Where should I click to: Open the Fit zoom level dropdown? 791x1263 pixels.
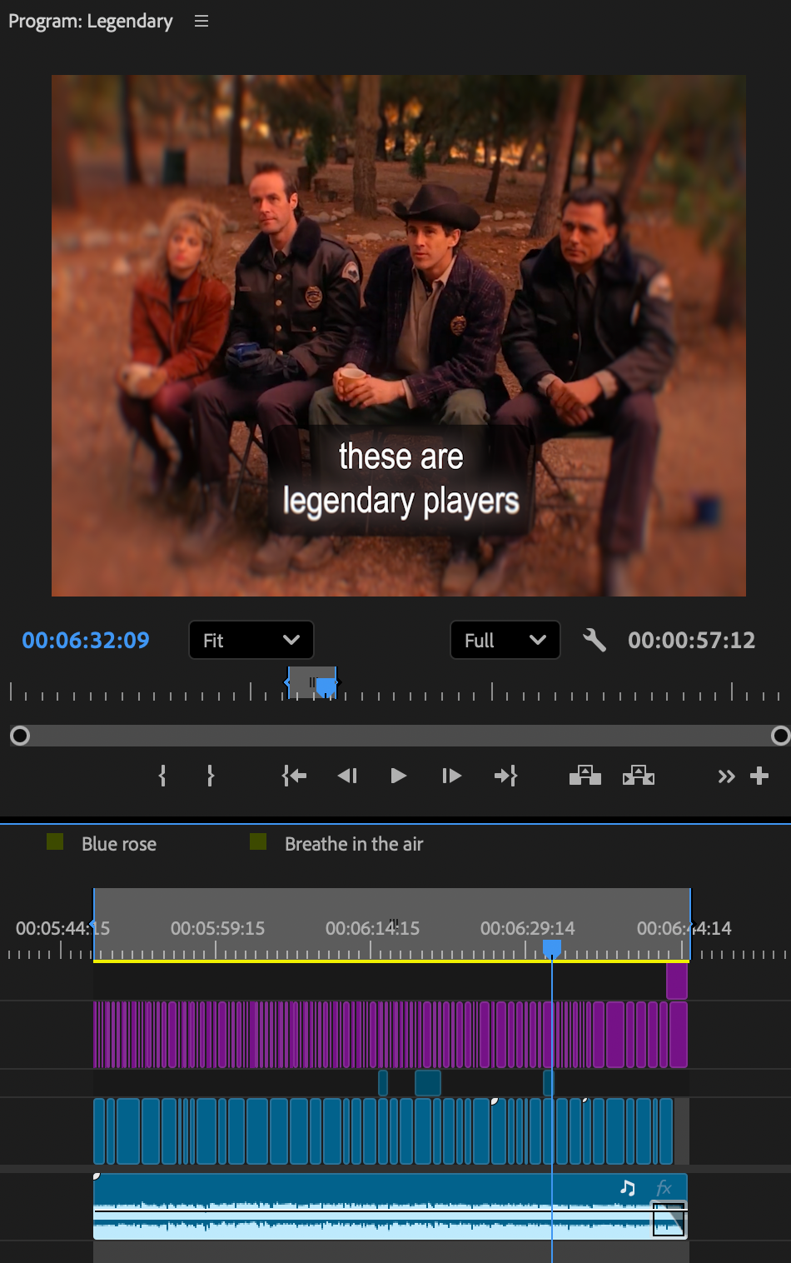coord(251,640)
